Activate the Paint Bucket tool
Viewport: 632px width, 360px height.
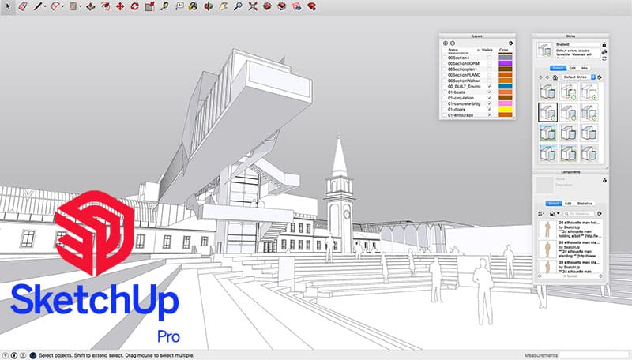(194, 6)
